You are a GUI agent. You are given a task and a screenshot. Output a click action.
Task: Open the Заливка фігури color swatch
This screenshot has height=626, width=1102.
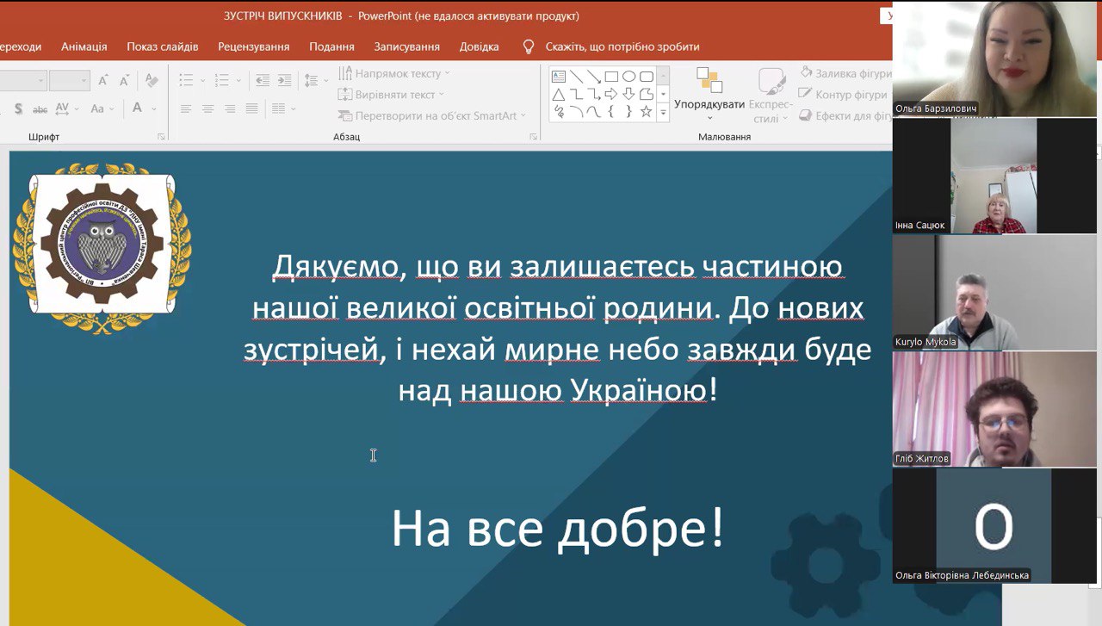(x=806, y=73)
